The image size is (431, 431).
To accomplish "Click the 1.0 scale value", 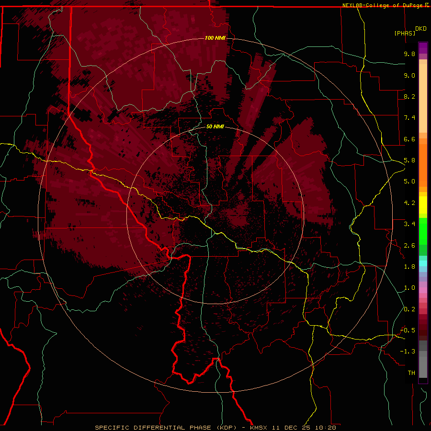I will (409, 288).
